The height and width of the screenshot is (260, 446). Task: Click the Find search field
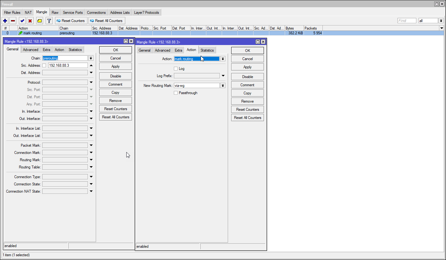coord(407,21)
